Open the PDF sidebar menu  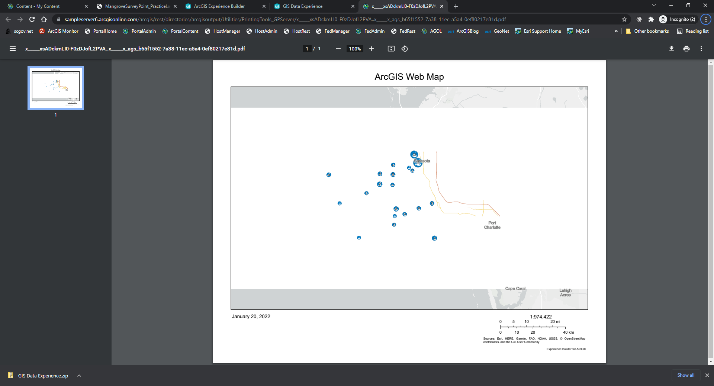[x=12, y=49]
